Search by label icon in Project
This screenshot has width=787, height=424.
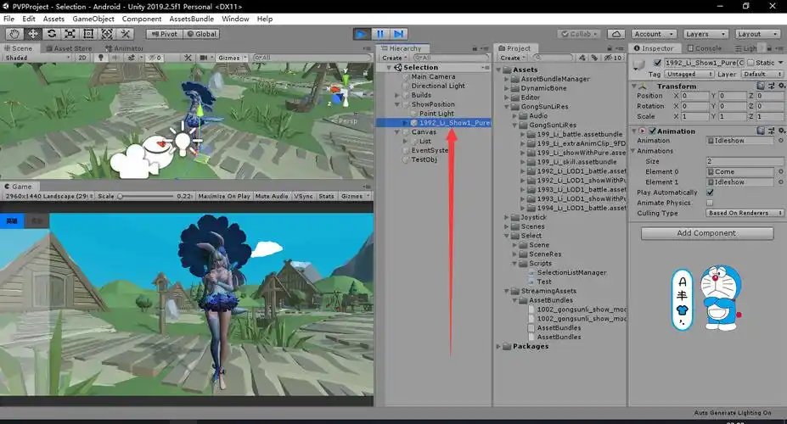(594, 58)
